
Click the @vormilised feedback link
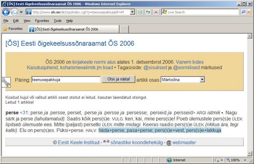[x=186, y=68]
